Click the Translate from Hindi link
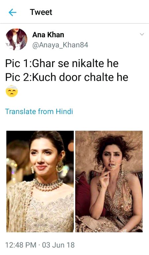This screenshot has height=255, width=149. point(39,111)
